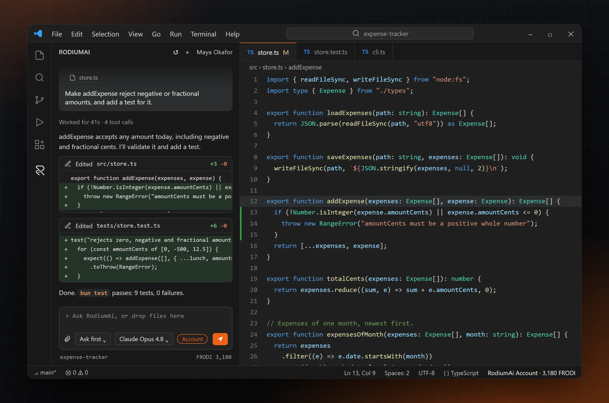
Task: Click the VS Code logo icon
Action: tap(38, 34)
